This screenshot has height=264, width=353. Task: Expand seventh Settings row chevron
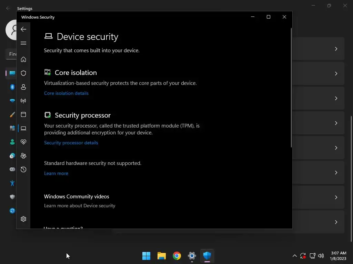[336, 197]
